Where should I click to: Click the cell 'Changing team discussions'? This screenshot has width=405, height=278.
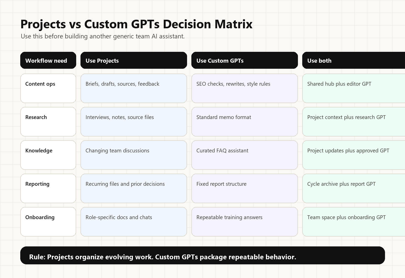[x=134, y=155]
